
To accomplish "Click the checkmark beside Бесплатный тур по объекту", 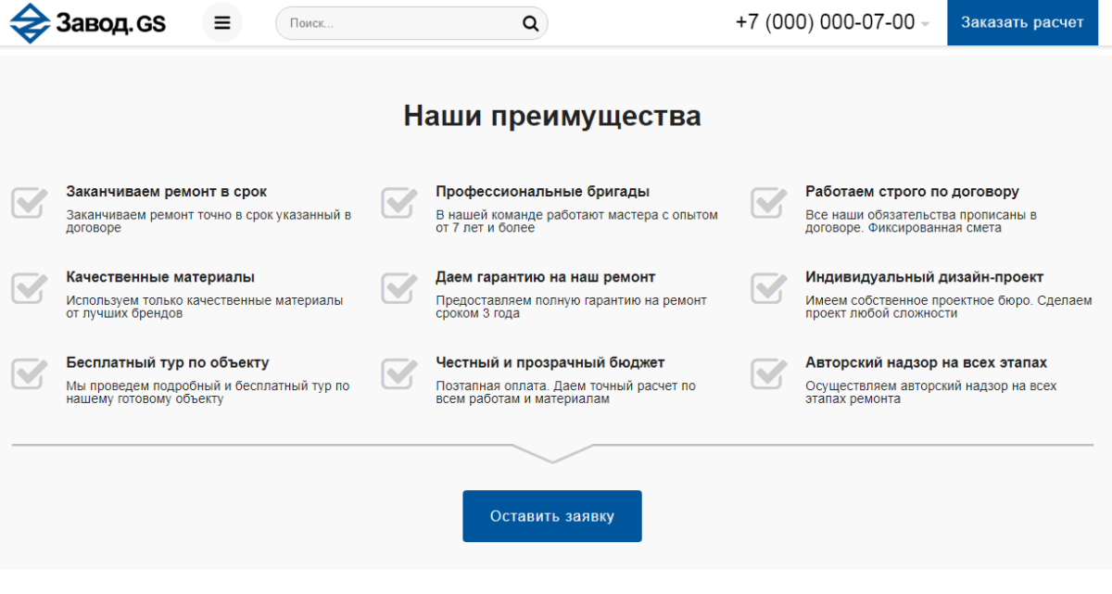I will pyautogui.click(x=28, y=373).
